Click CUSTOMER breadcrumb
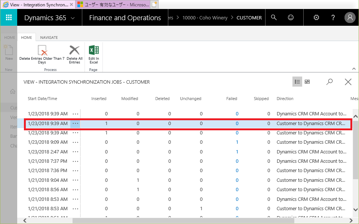Viewport: 359px width, 224px height. (x=249, y=18)
